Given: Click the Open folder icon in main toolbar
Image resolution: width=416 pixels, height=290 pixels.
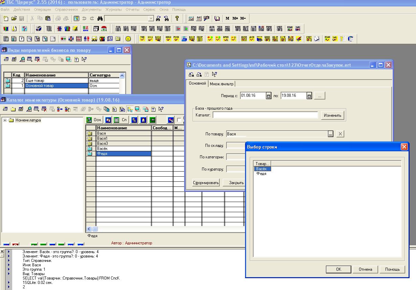Looking at the screenshot, I should click(14, 18).
